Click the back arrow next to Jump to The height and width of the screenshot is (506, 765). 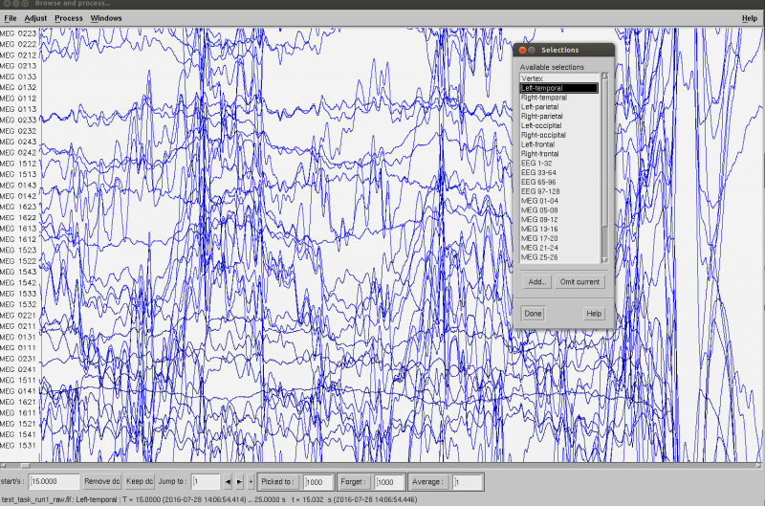(x=228, y=482)
